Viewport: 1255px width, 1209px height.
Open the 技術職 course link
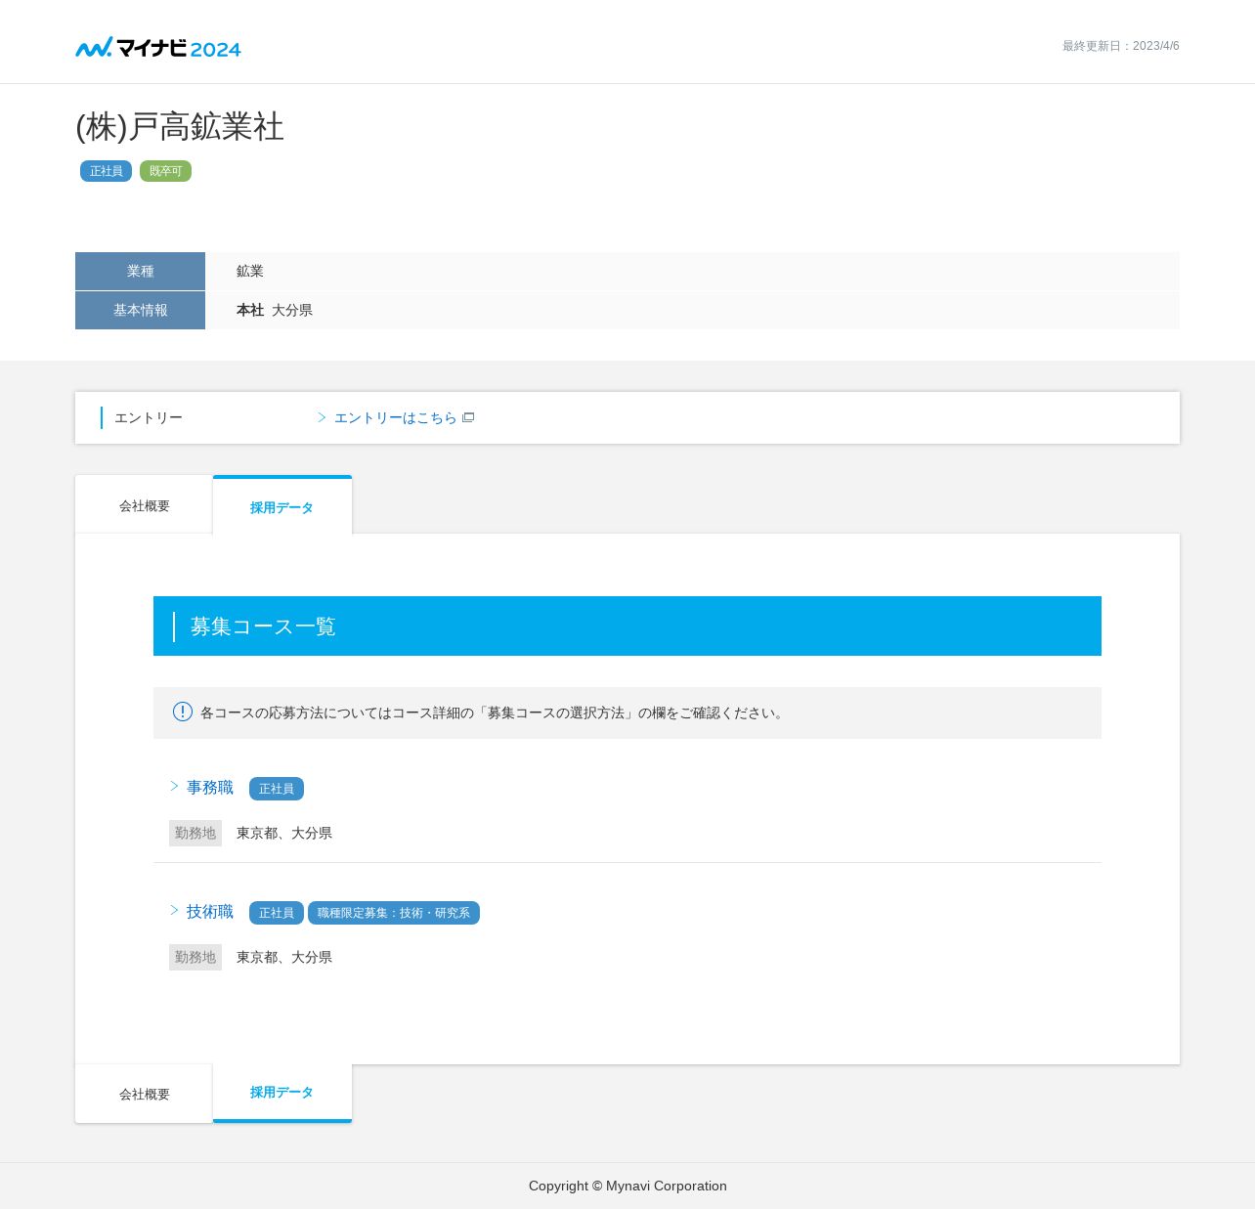tap(210, 912)
